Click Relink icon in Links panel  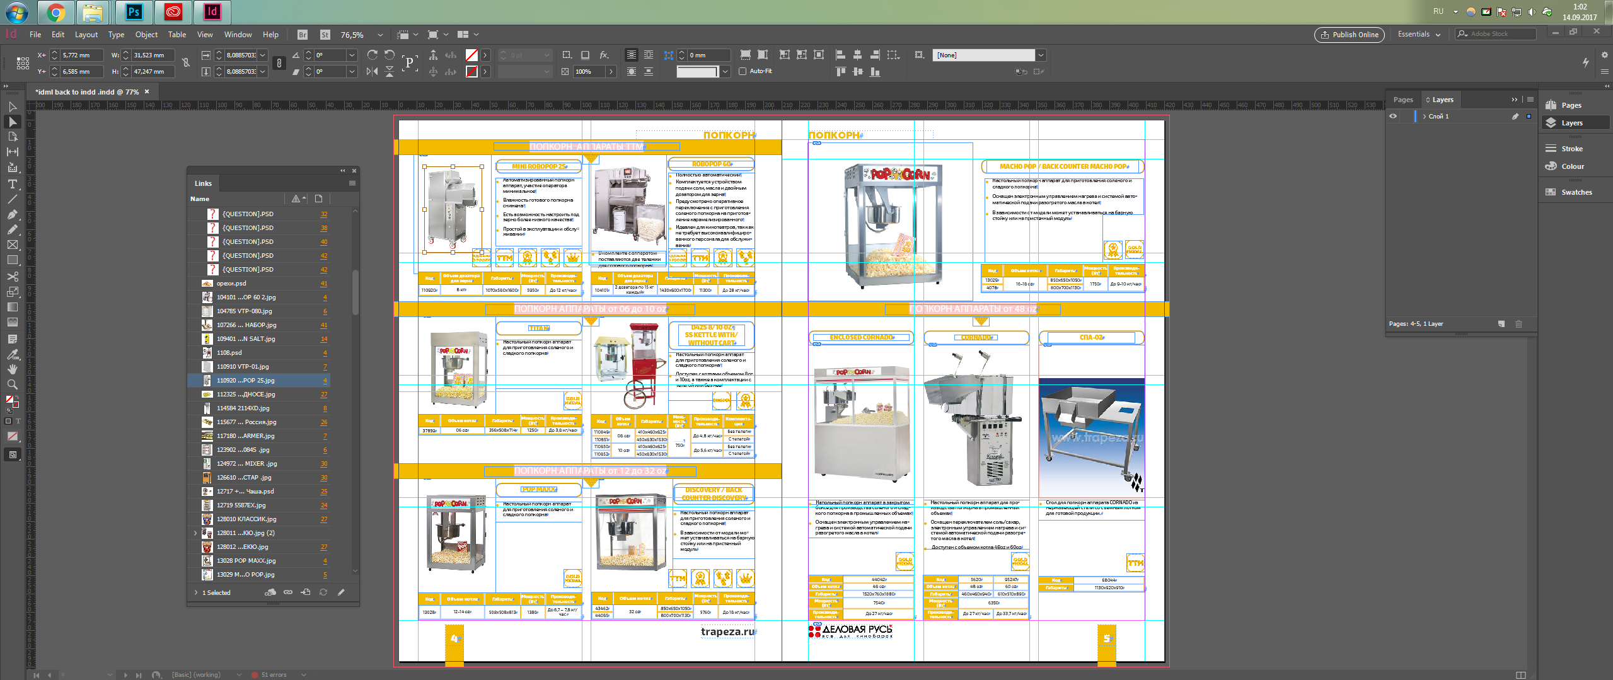click(288, 592)
